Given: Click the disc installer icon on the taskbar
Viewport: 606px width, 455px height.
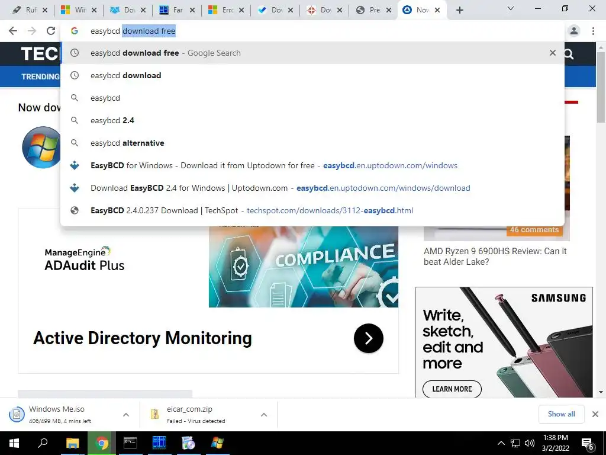Looking at the screenshot, I should click(188, 443).
